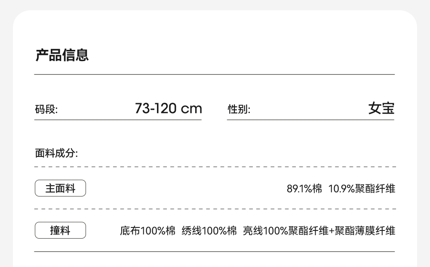Select the 性别 label
Screen dimensions: 430x267
pyautogui.click(x=239, y=110)
